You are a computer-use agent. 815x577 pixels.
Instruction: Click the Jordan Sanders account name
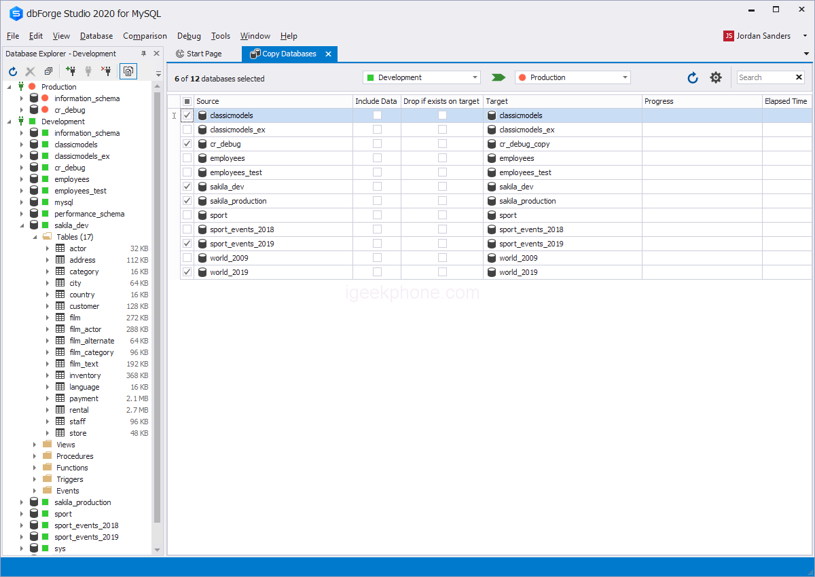tap(763, 36)
